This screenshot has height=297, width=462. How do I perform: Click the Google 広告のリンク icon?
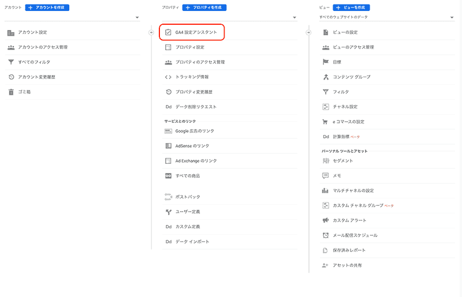coord(168,131)
